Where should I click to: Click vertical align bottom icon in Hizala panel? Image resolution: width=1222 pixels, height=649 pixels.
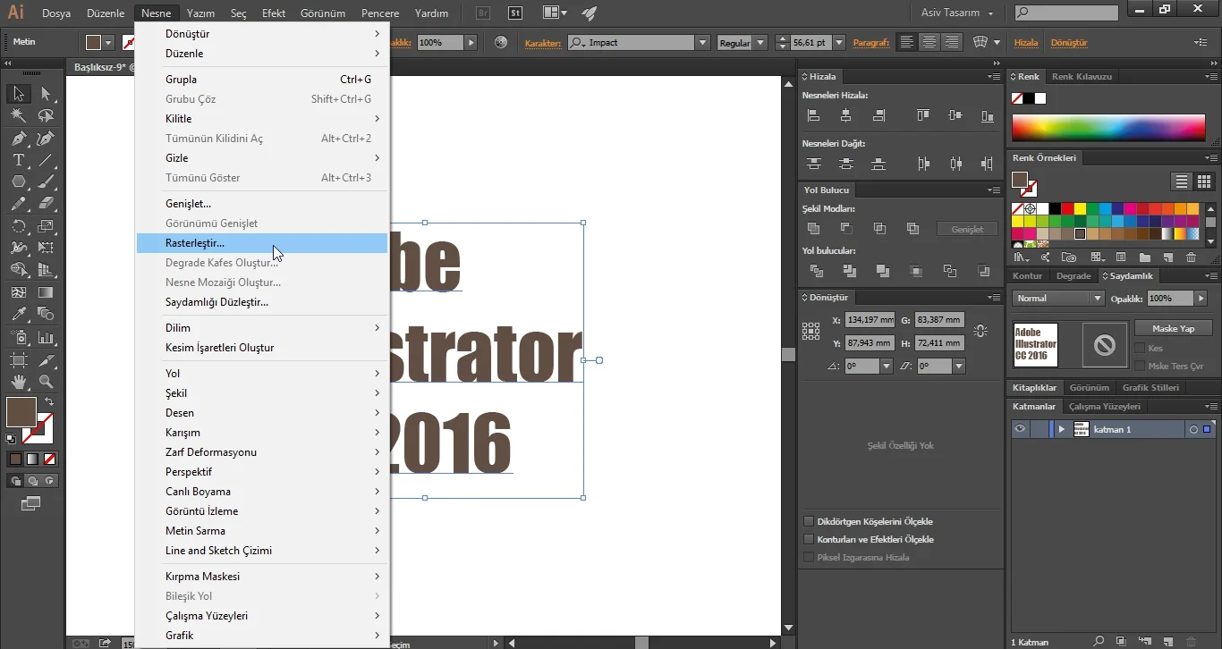[x=987, y=115]
